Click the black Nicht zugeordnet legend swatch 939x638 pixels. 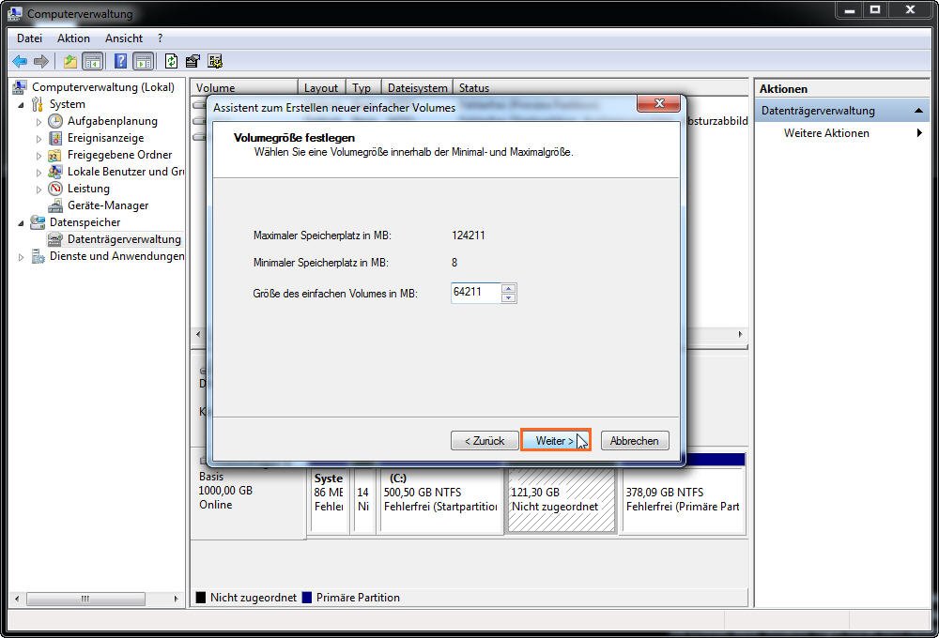201,598
